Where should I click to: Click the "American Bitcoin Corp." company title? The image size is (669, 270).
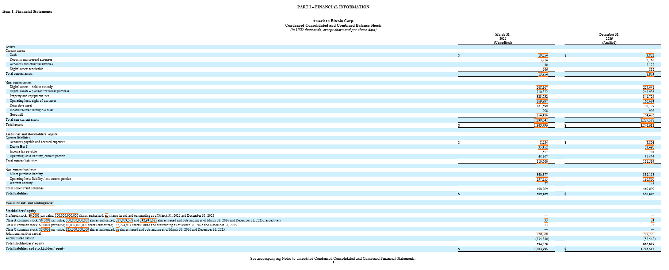tap(333, 21)
